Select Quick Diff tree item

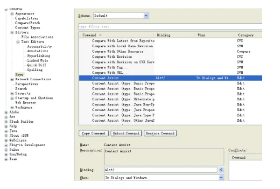[36, 65]
